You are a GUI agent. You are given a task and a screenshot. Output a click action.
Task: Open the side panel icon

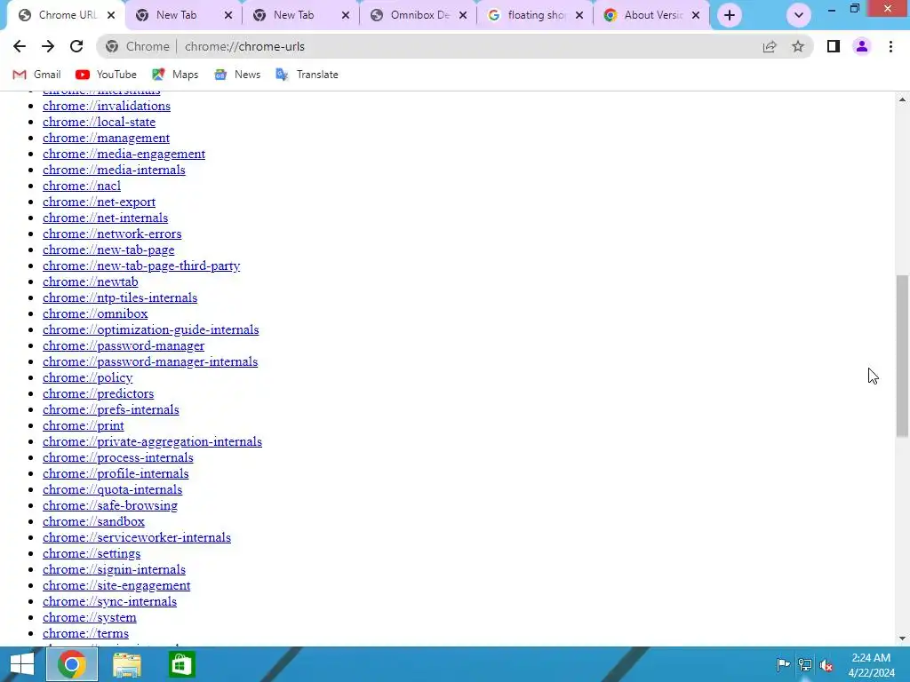pos(834,46)
